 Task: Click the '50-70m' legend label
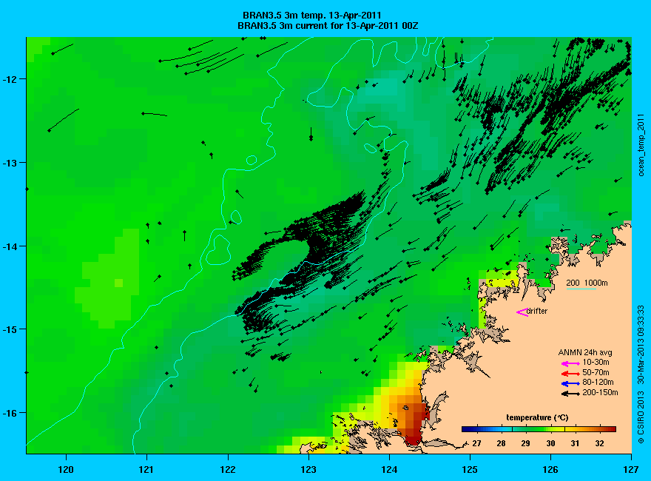[596, 372]
